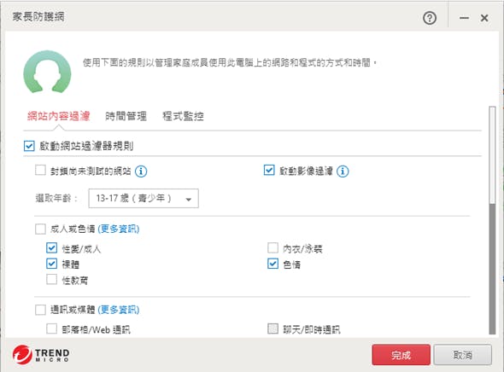Click the Trend Micro logo

(x=41, y=355)
